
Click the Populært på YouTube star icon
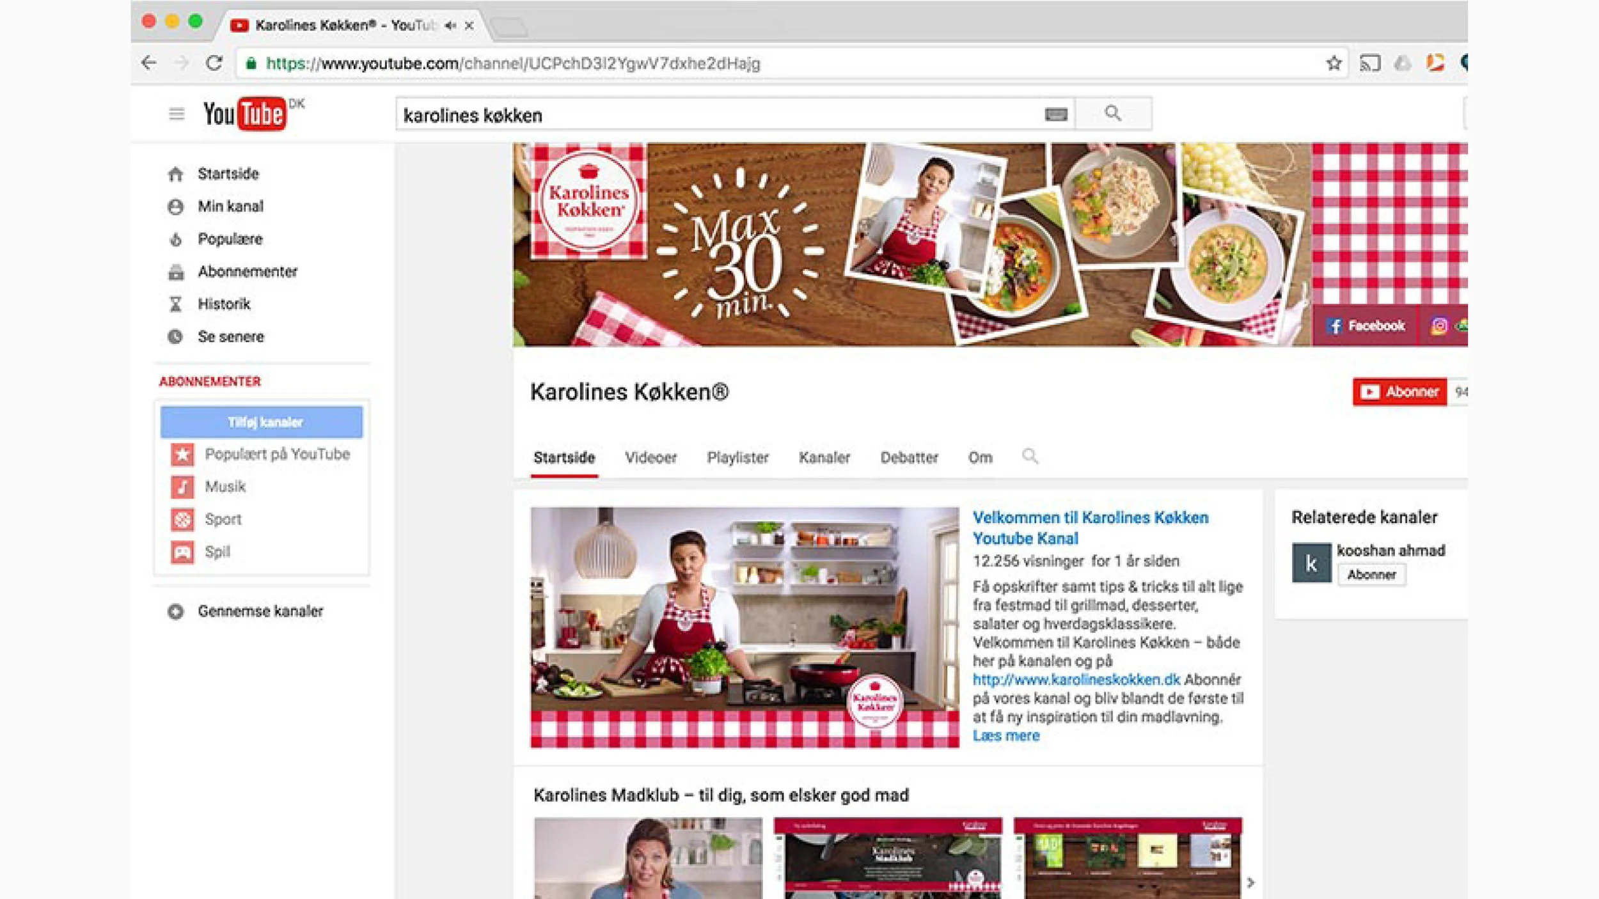pyautogui.click(x=182, y=454)
